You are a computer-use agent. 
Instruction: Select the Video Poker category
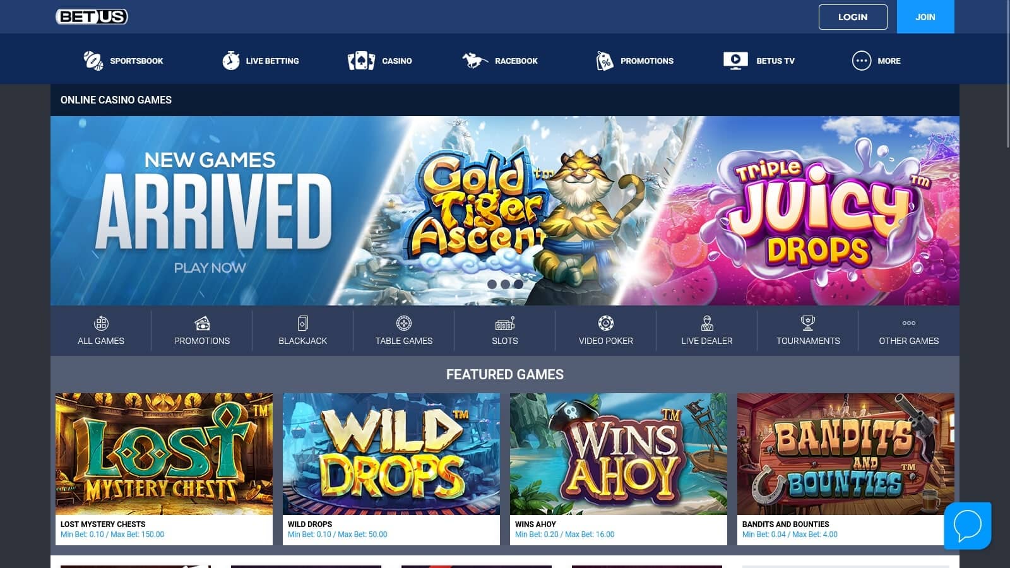606,331
